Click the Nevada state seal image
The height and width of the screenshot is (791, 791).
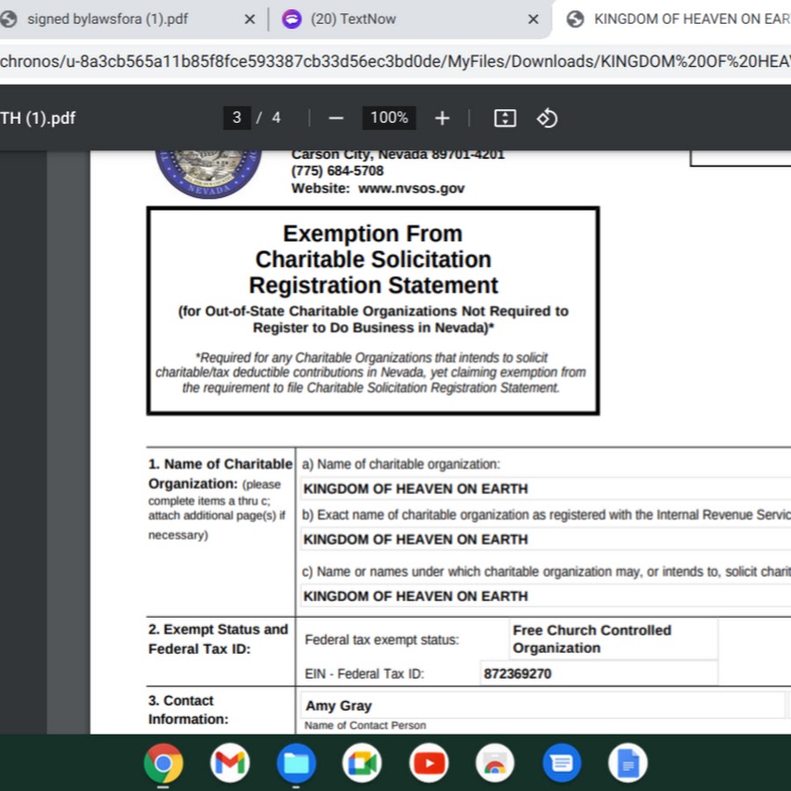(208, 174)
